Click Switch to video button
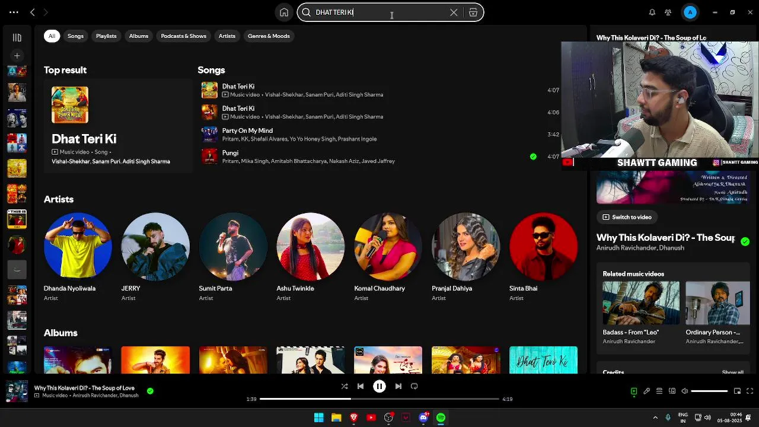The image size is (759, 427). click(627, 217)
